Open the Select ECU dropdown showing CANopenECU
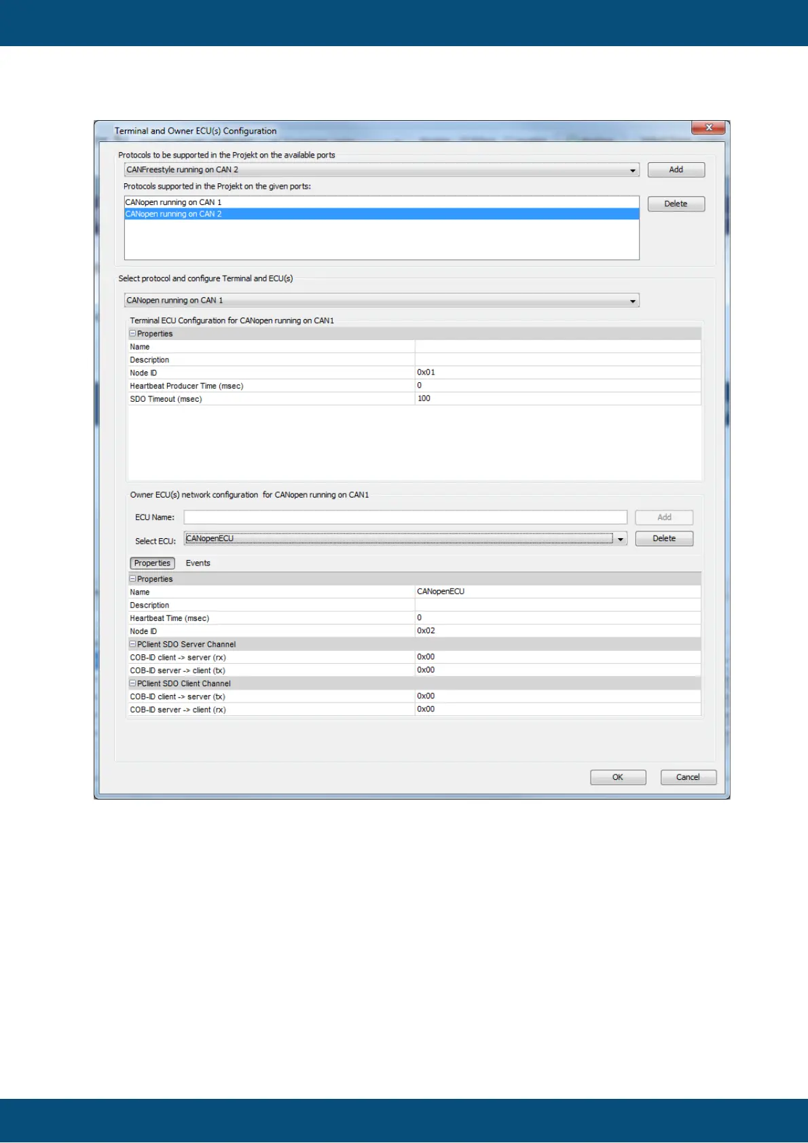The width and height of the screenshot is (808, 1143). tap(405, 539)
